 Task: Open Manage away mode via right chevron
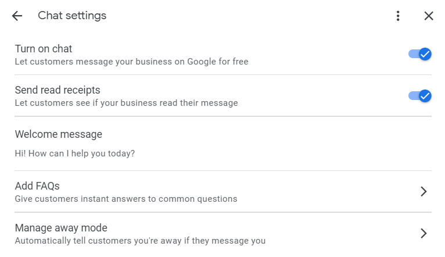pyautogui.click(x=424, y=233)
